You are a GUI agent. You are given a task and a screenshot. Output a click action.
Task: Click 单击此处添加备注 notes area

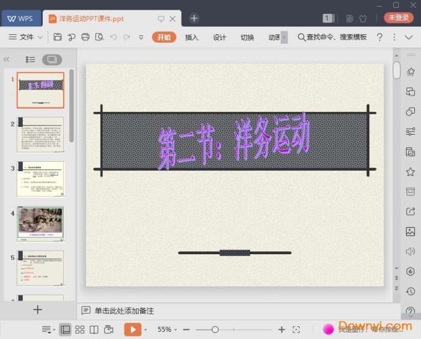(x=124, y=311)
